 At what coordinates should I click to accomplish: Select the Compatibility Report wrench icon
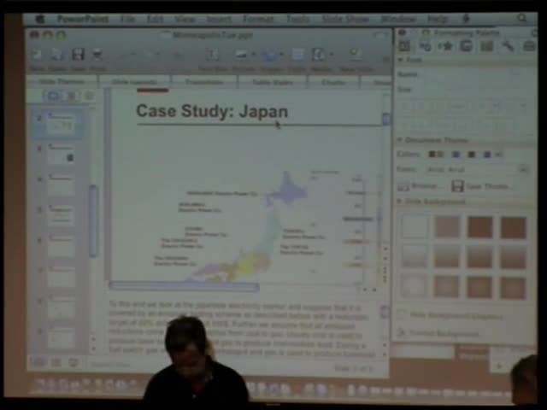point(508,46)
